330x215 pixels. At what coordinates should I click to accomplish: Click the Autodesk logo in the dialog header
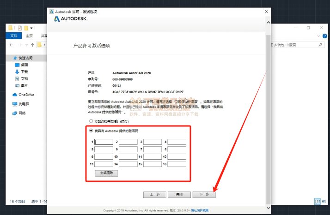70,19
